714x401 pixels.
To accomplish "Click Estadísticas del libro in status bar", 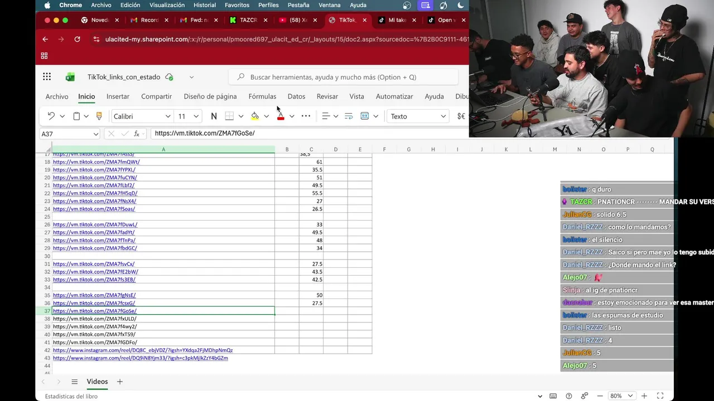I will pos(71,396).
